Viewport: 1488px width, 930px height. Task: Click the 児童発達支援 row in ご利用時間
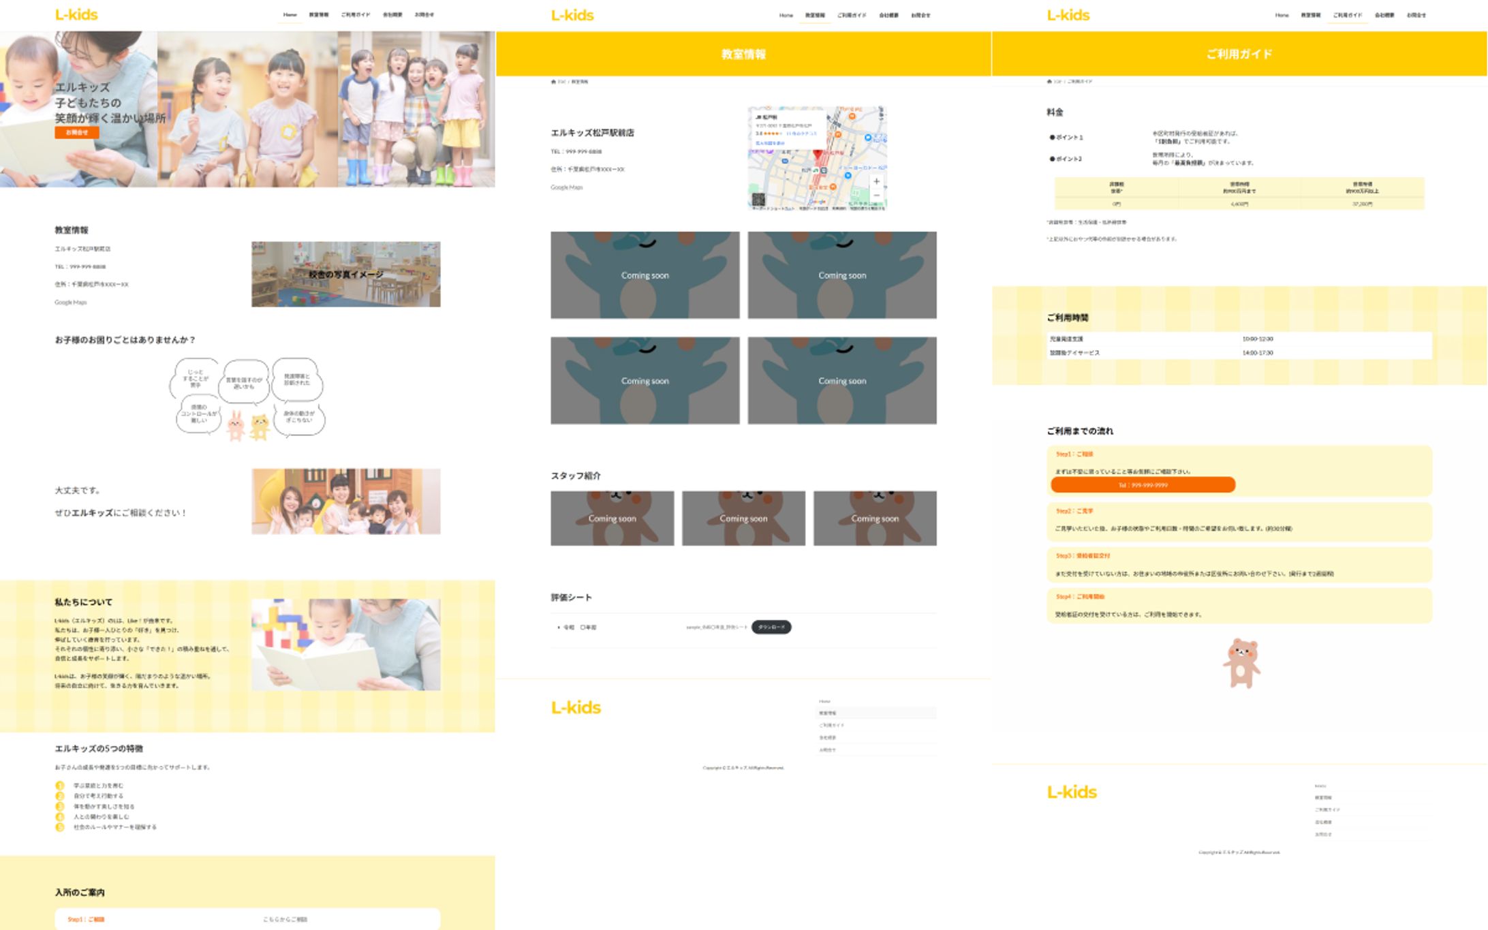tap(1239, 339)
